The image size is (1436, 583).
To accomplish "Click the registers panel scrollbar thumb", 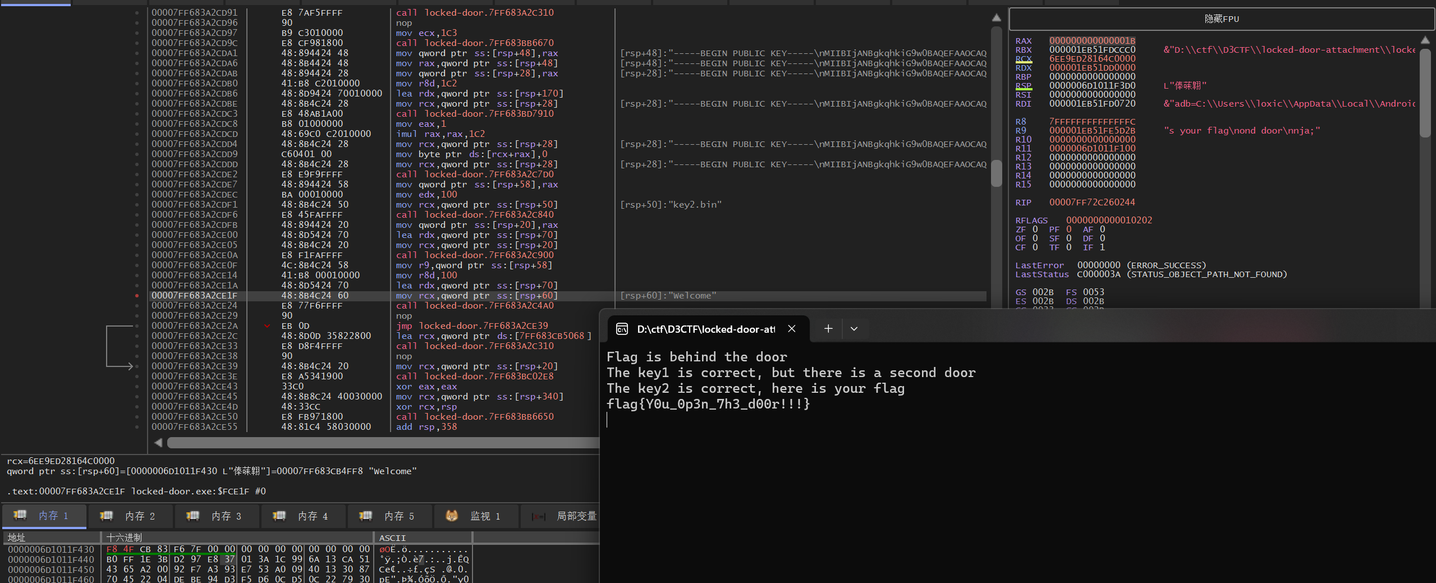I will [1425, 93].
